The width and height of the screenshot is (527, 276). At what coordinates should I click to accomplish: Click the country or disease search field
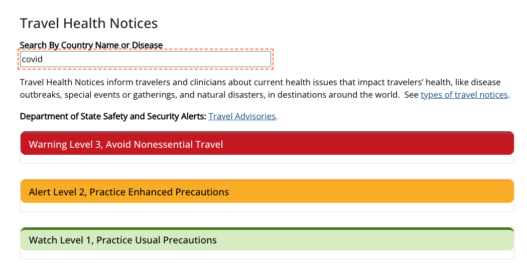coord(146,59)
